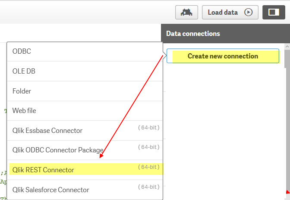The image size is (290, 200).
Task: Select Qlik ODBC Connector Package
Action: tap(58, 150)
